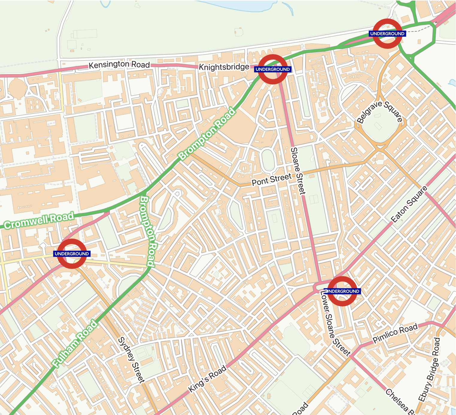Click the Lower Sloane Street label
This screenshot has height=415, width=456.
click(x=335, y=323)
